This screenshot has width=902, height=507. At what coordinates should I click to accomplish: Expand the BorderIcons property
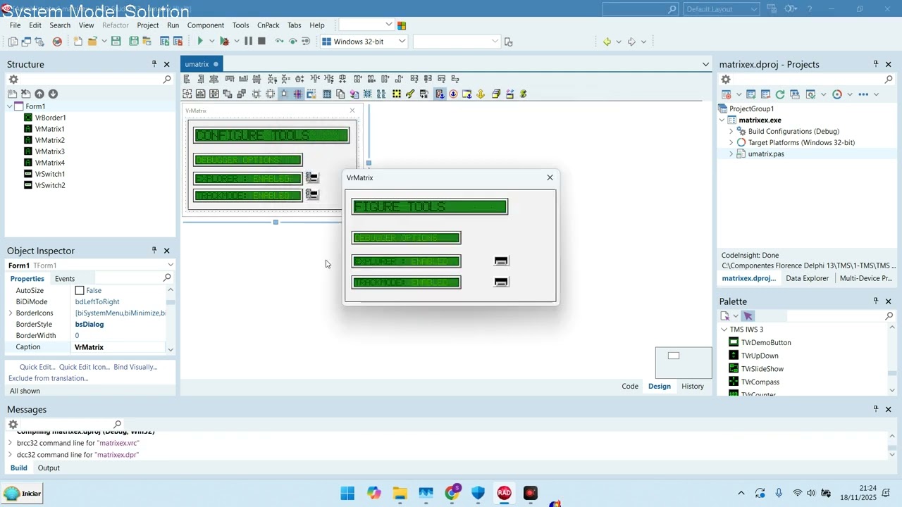[x=11, y=313]
